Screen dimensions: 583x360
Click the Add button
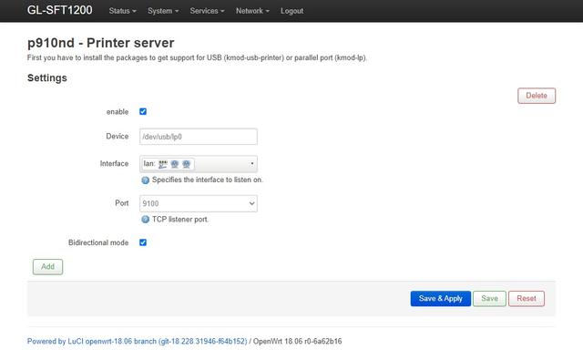tap(47, 267)
